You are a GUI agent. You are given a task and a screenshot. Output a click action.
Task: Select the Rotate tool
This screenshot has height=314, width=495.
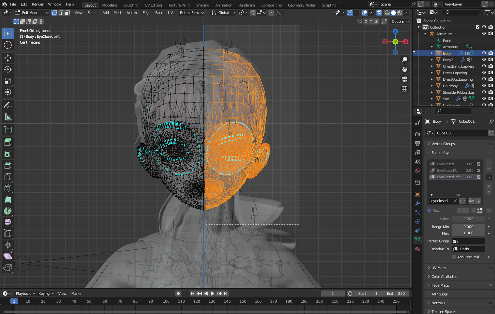point(8,69)
